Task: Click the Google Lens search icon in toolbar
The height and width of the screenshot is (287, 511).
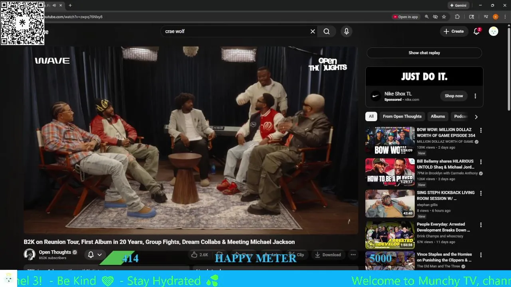Action: (x=471, y=17)
